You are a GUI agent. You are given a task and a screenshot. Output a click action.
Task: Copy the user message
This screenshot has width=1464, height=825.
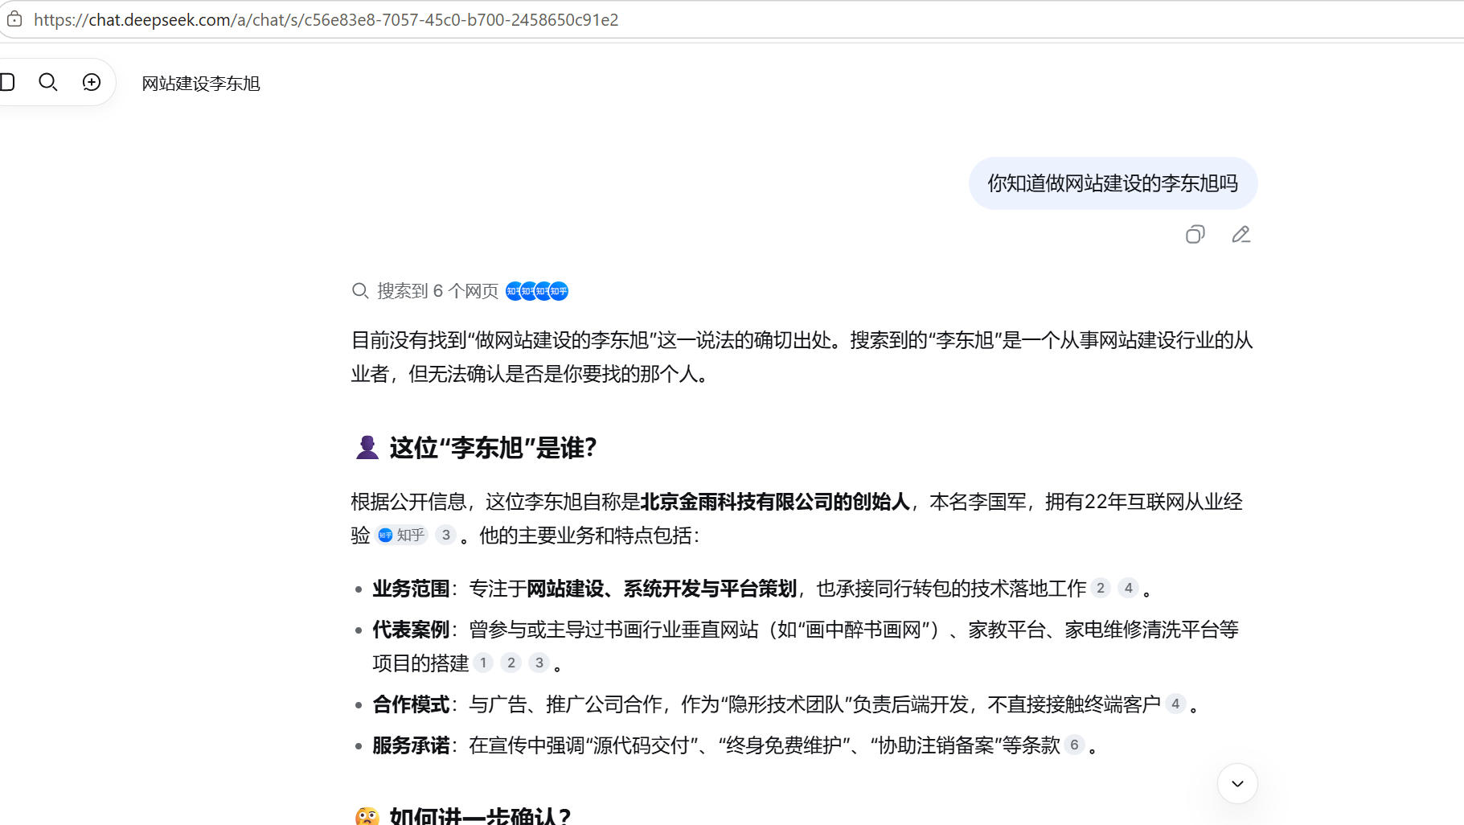(x=1195, y=234)
